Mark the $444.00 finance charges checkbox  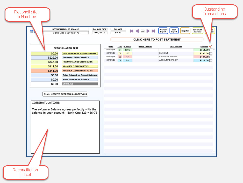tap(211, 57)
